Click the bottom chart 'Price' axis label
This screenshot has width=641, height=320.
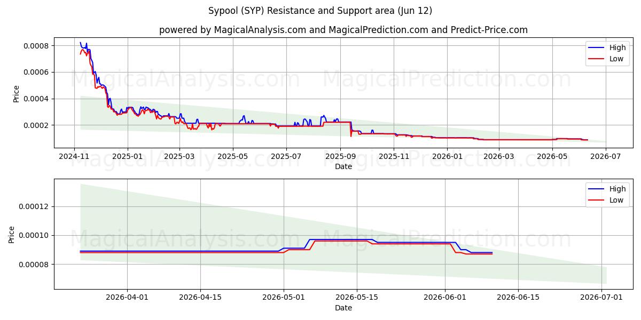(x=12, y=234)
